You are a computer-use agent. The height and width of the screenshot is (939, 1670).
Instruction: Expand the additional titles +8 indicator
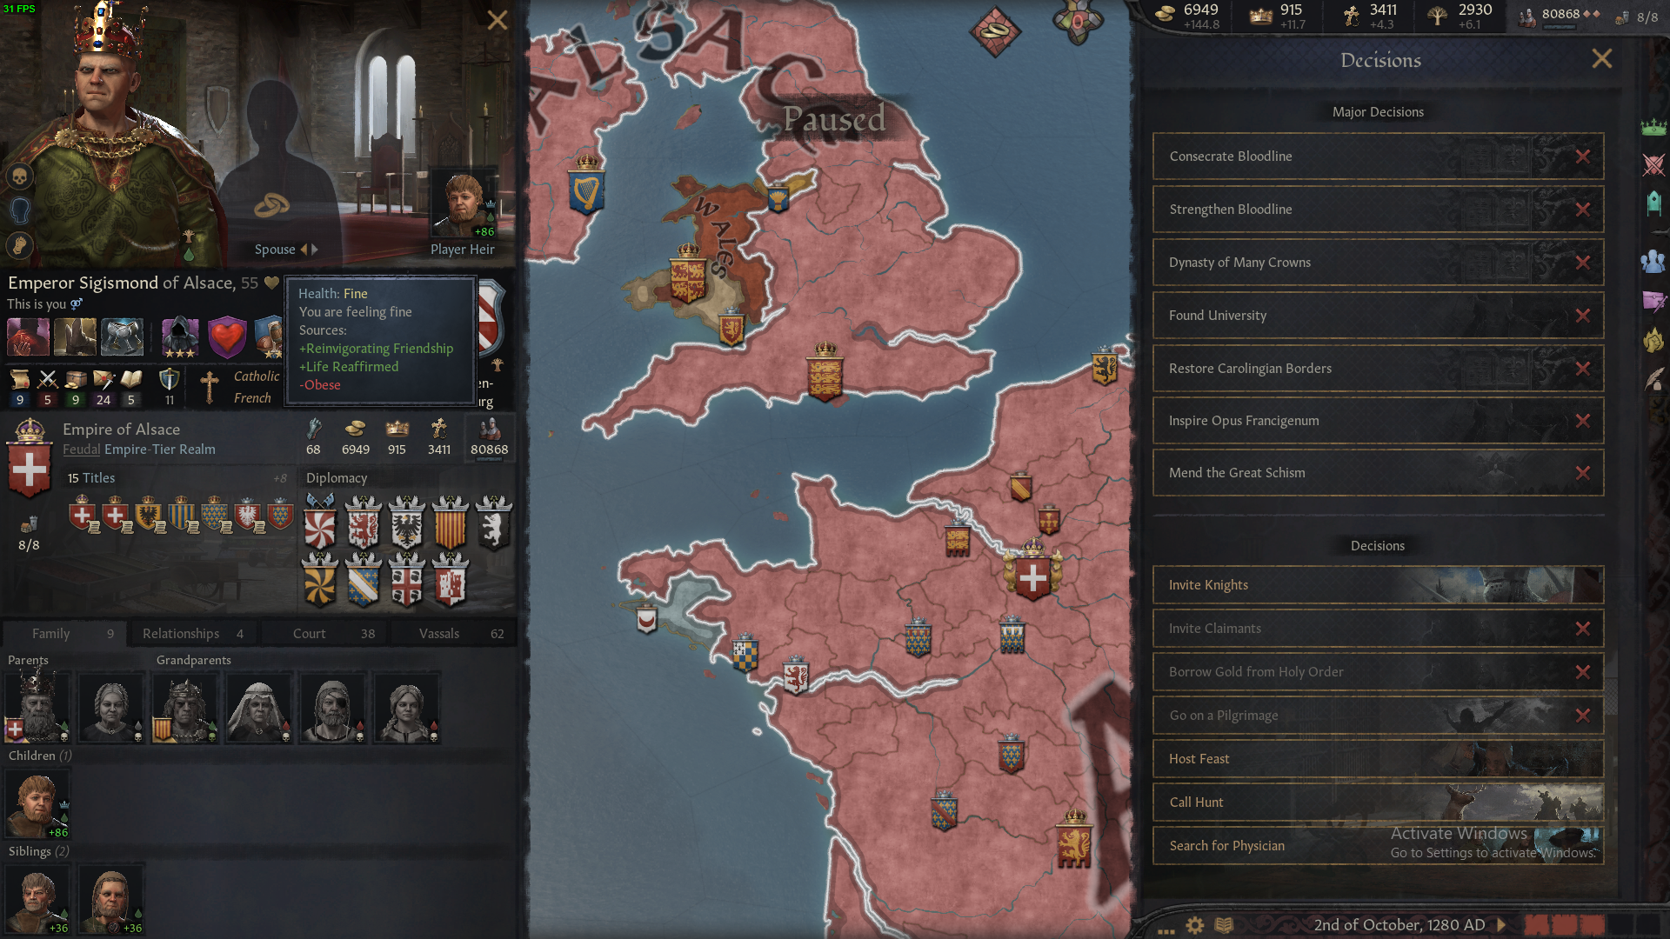click(280, 478)
